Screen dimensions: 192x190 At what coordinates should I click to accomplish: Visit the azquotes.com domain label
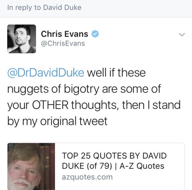[x=87, y=177]
